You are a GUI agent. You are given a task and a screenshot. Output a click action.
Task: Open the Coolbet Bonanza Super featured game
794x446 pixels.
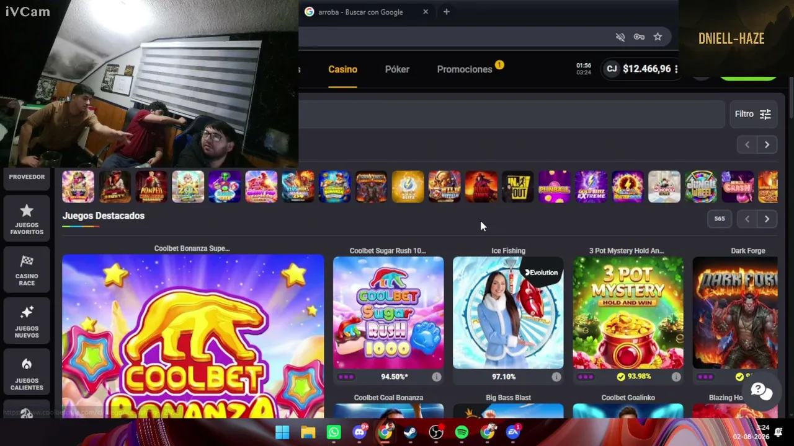click(193, 336)
